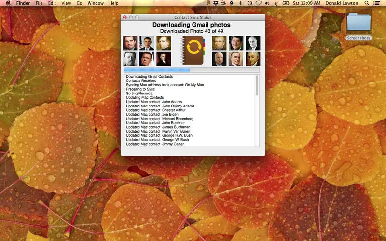The height and width of the screenshot is (241, 386).
Task: Select the photo with American flag background
Action: coord(147,43)
